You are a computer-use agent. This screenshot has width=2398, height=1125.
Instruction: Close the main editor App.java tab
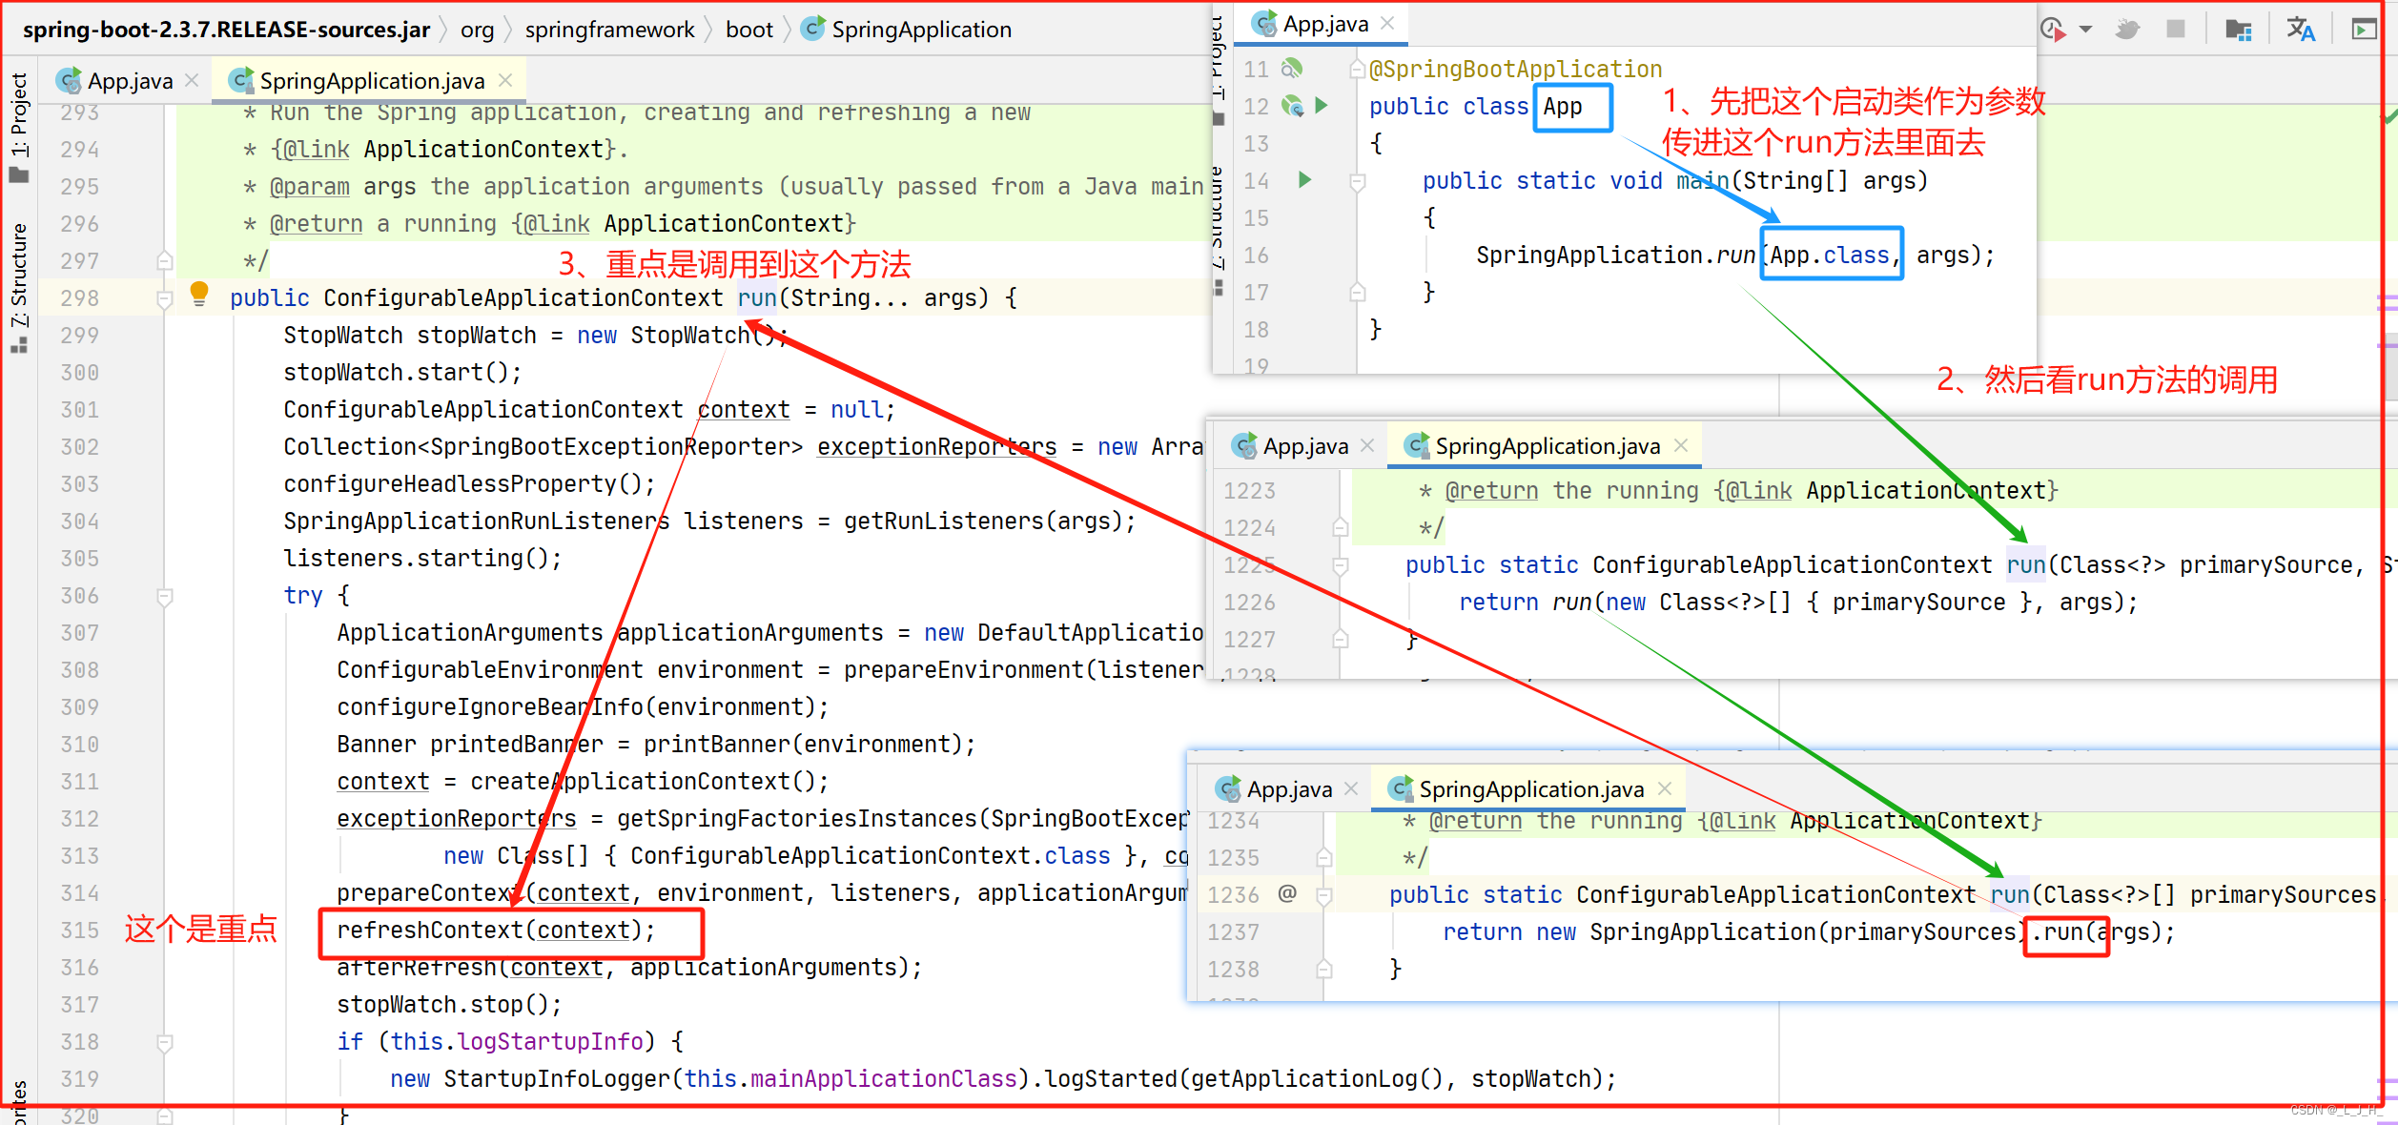click(x=192, y=80)
